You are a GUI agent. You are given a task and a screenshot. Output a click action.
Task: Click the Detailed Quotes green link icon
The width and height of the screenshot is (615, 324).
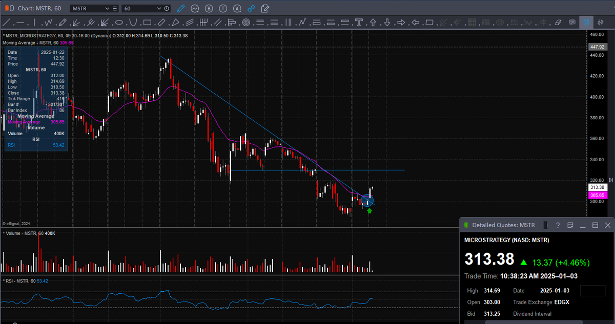466,225
